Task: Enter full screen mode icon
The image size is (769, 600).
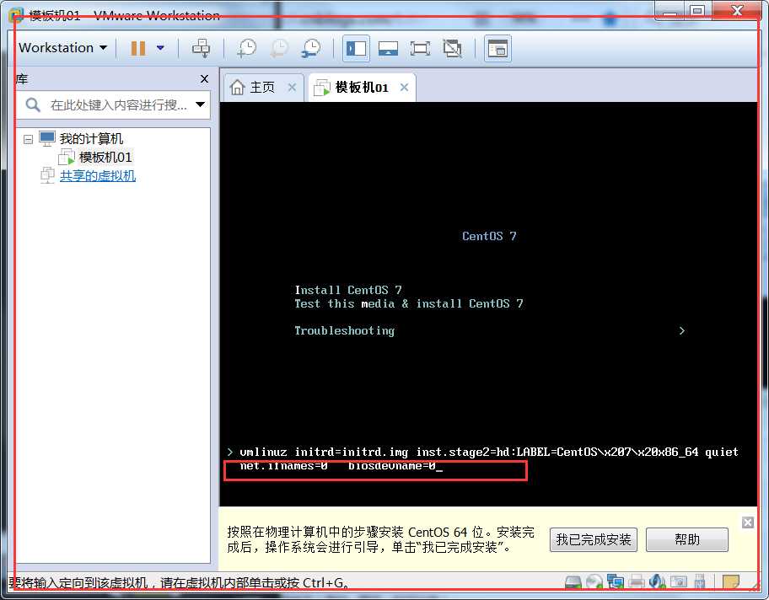Action: pos(420,48)
